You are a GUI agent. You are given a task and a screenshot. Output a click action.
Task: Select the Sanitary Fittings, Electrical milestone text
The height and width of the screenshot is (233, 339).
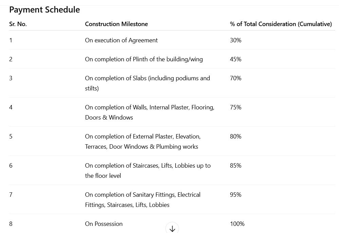[x=143, y=199]
